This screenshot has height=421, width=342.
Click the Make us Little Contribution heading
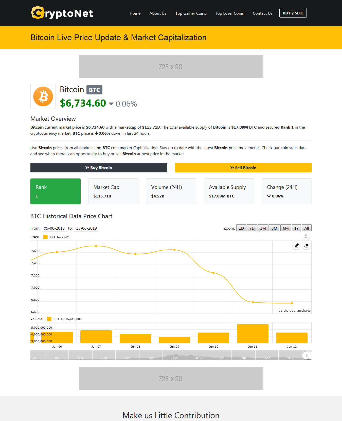[171, 415]
